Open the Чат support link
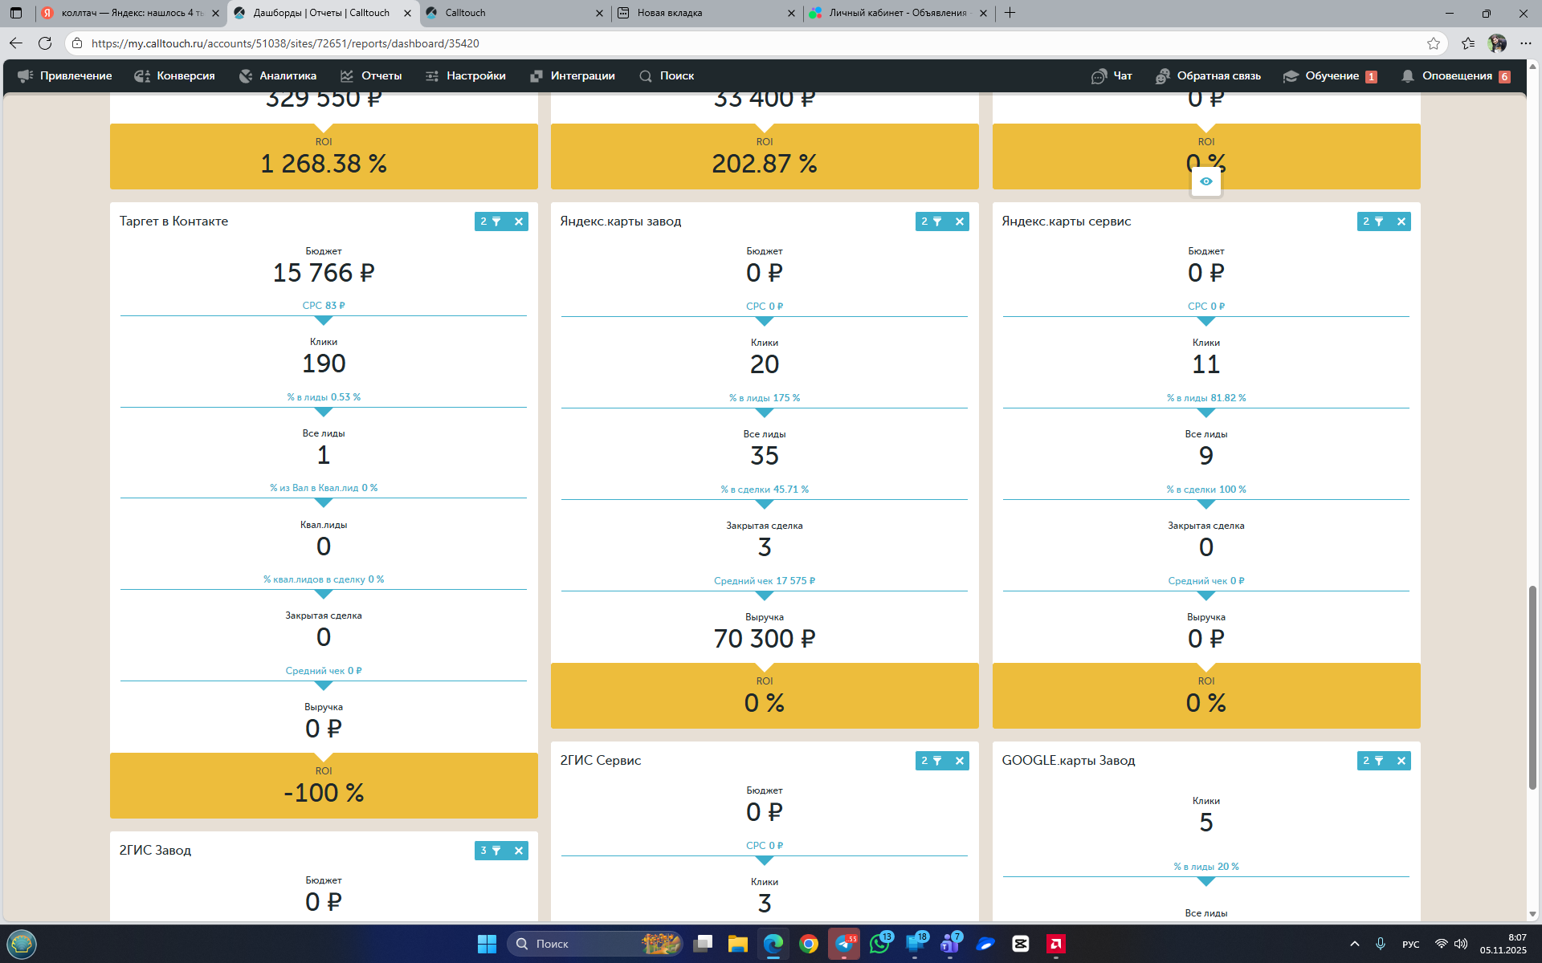The image size is (1542, 963). 1112,76
